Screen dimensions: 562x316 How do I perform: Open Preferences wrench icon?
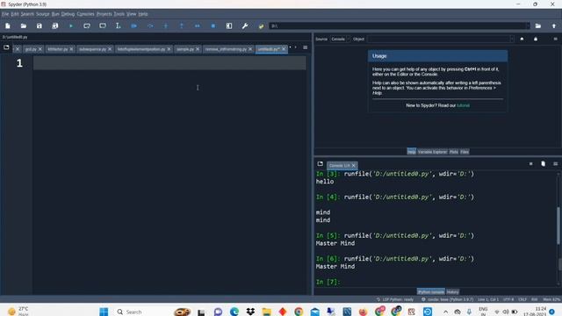(245, 25)
